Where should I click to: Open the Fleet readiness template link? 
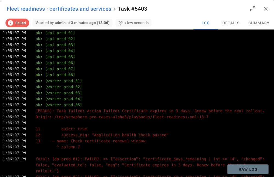pyautogui.click(x=59, y=9)
